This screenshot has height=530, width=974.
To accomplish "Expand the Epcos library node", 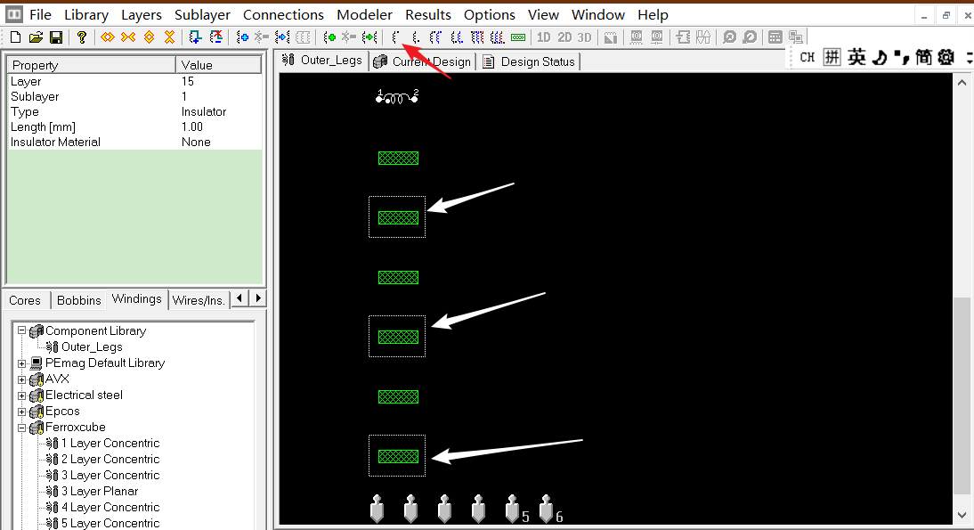I will click(21, 411).
